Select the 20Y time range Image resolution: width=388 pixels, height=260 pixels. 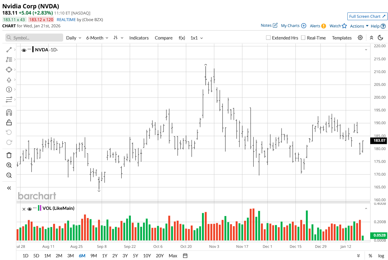[x=160, y=256]
